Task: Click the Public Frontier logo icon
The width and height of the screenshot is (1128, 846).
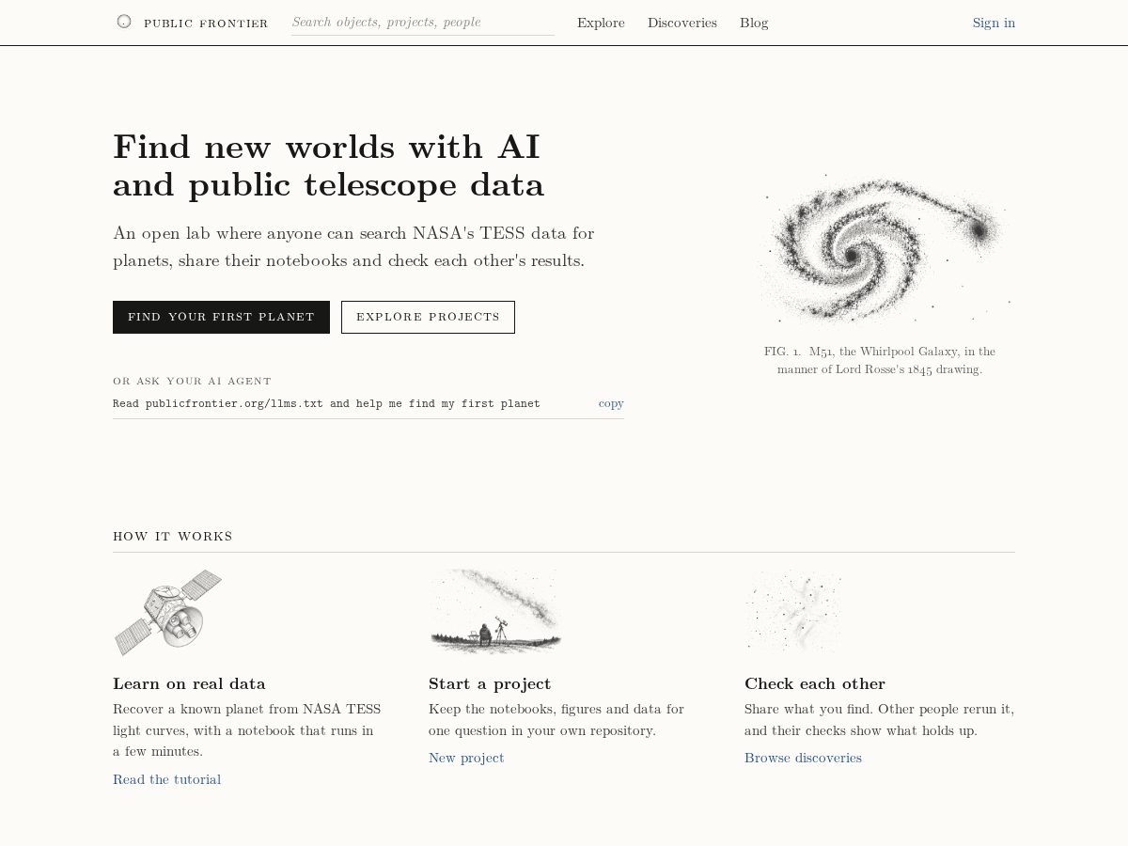Action: pyautogui.click(x=124, y=22)
